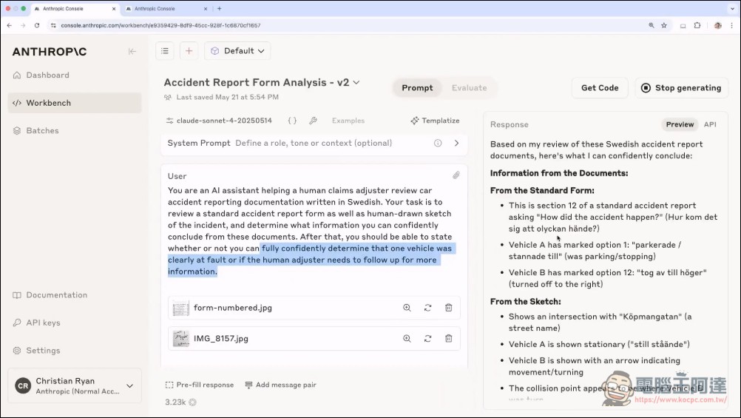
Task: Open the browser extensions puzzle icon
Action: (697, 26)
